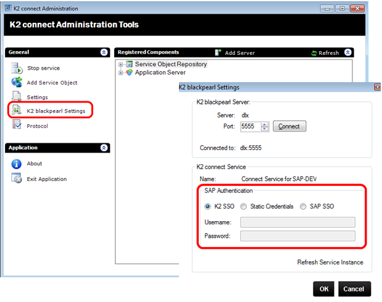Collapse the Application panel
The image size is (382, 302).
click(x=104, y=148)
